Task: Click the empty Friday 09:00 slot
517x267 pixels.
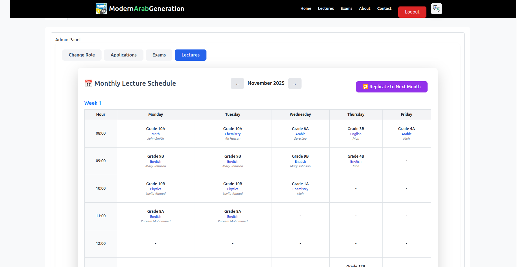Action: [406, 161]
